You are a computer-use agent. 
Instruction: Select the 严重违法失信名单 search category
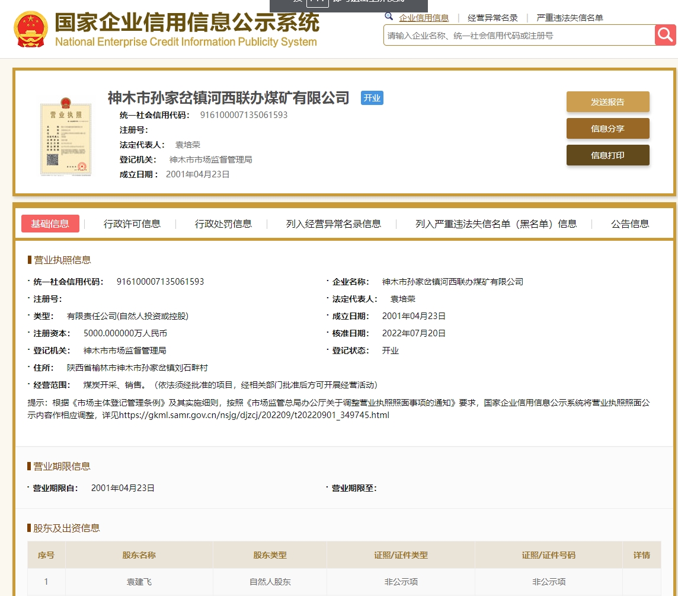pos(570,18)
